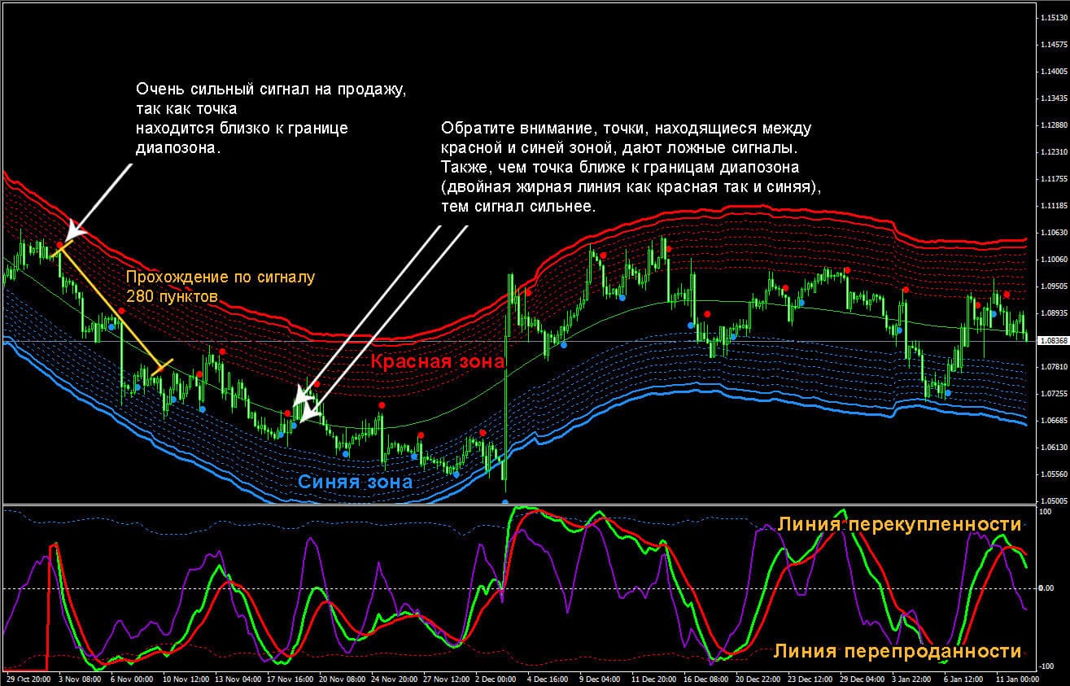Select the 1.07255 price level label
The height and width of the screenshot is (686, 1070).
pyautogui.click(x=1053, y=394)
